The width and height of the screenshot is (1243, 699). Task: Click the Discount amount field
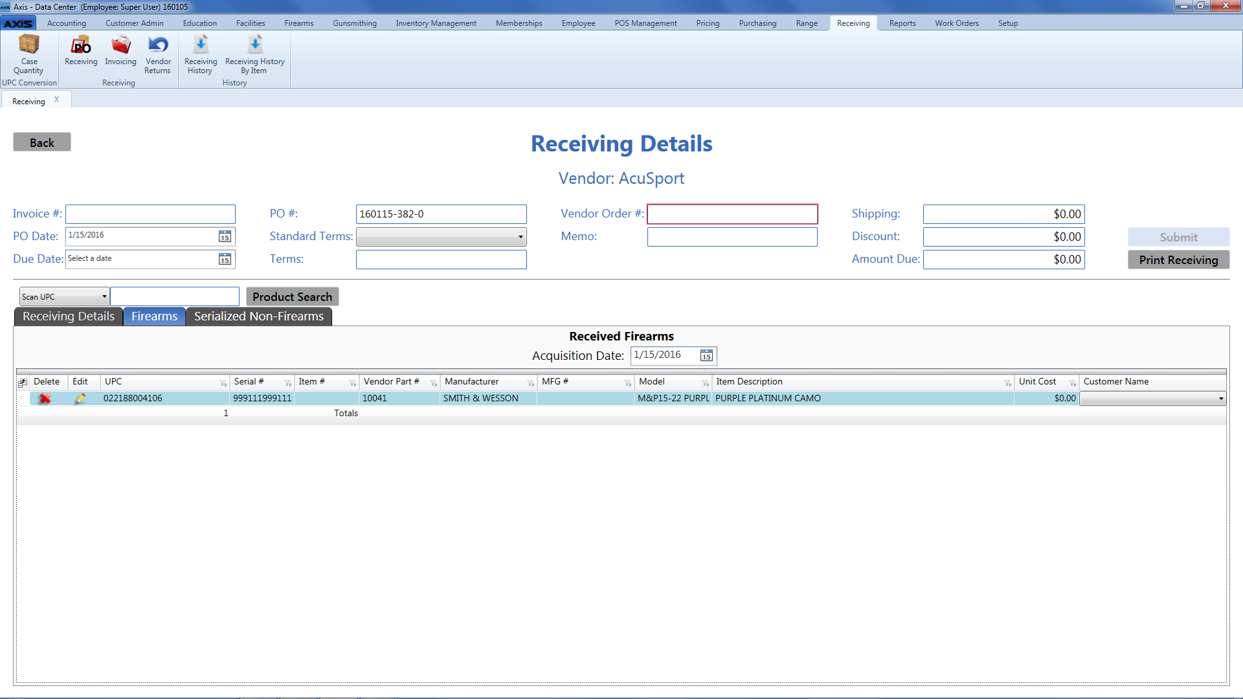(x=1004, y=237)
